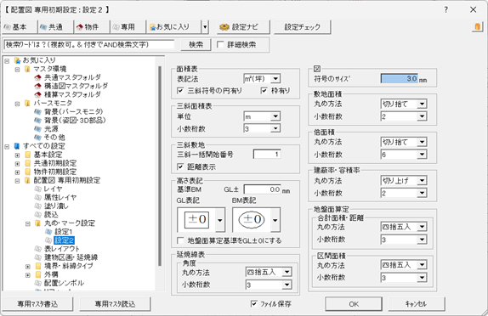
Task: Open the GL表記 symbol dropdown
Action: coord(220,220)
